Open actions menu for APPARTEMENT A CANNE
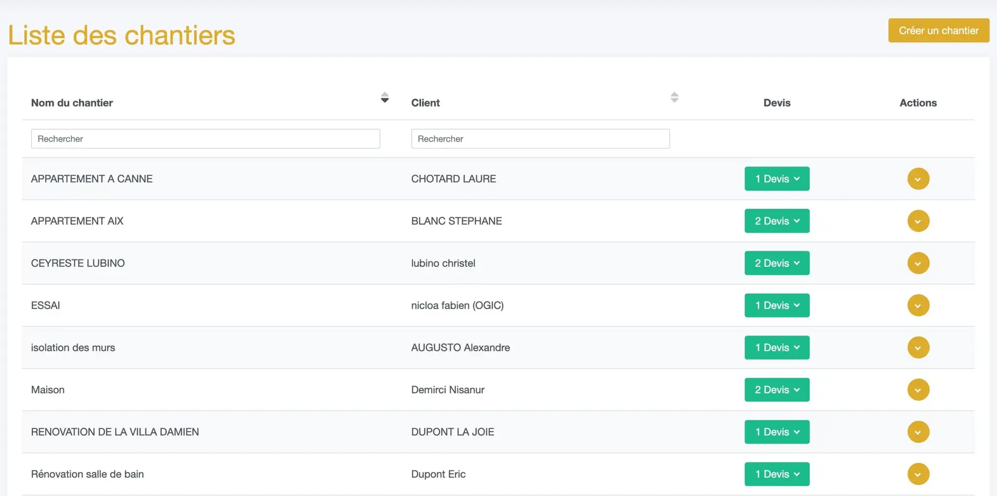Viewport: 997px width, 496px height. (x=918, y=179)
